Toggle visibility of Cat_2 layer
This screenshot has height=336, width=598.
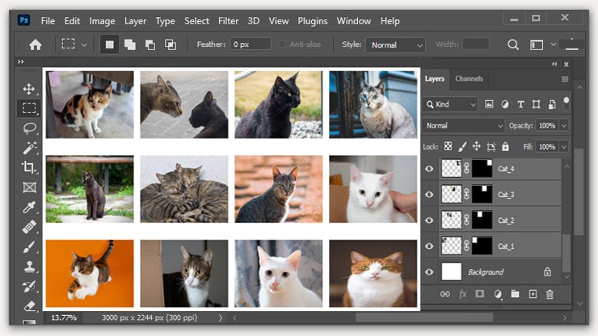tap(429, 220)
